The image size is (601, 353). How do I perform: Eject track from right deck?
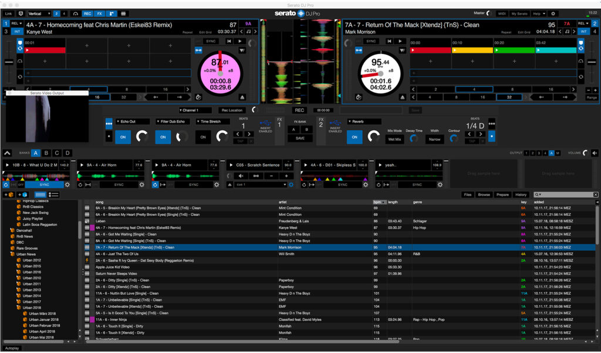tap(402, 97)
